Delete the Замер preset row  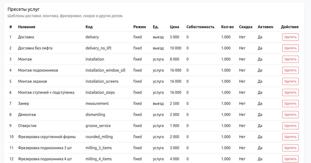click(x=290, y=104)
